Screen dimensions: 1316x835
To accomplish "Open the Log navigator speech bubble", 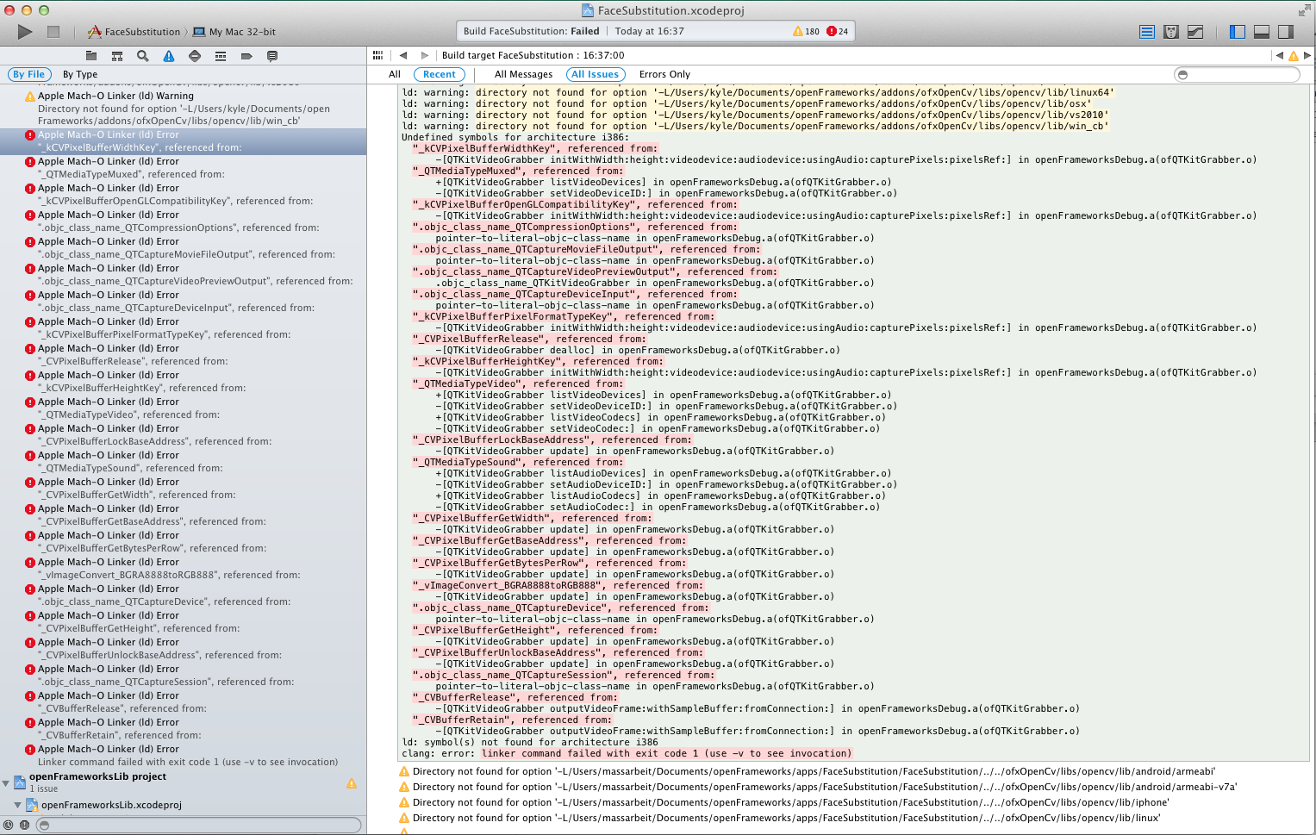I will 271,56.
